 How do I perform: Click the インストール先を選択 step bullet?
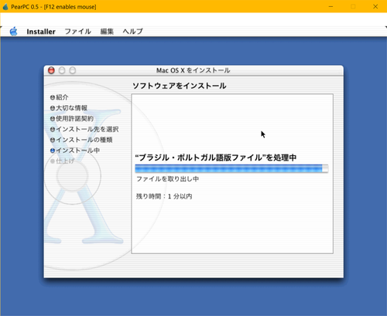pos(53,129)
